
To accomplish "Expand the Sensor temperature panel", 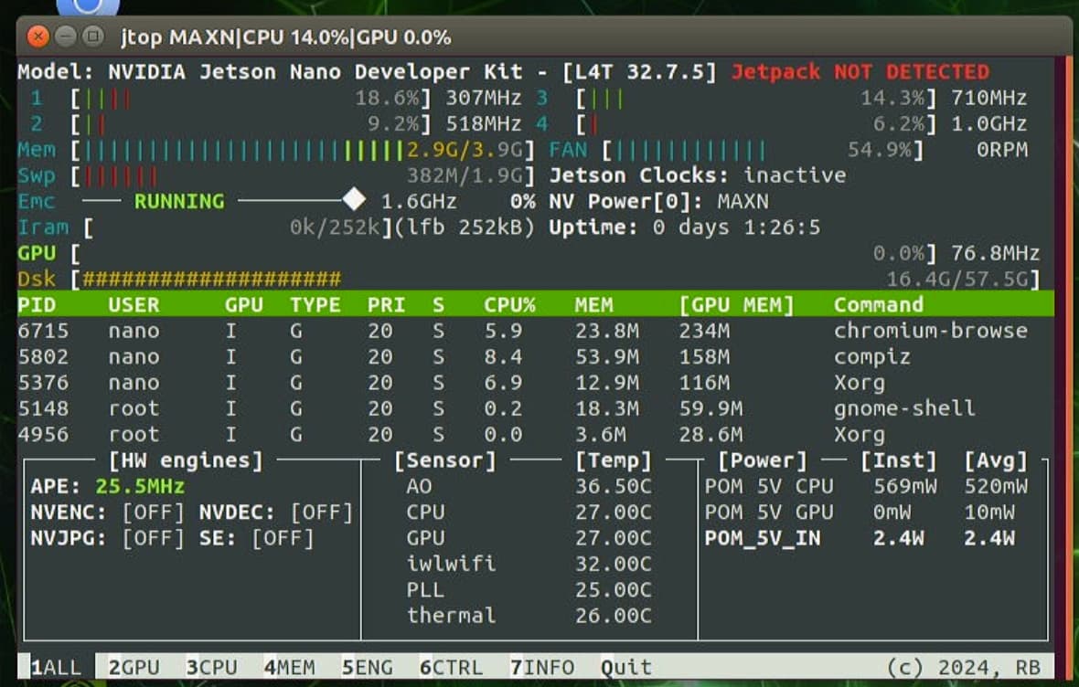I will click(445, 460).
